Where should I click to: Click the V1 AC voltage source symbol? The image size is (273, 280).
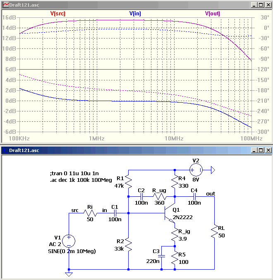(x=69, y=241)
